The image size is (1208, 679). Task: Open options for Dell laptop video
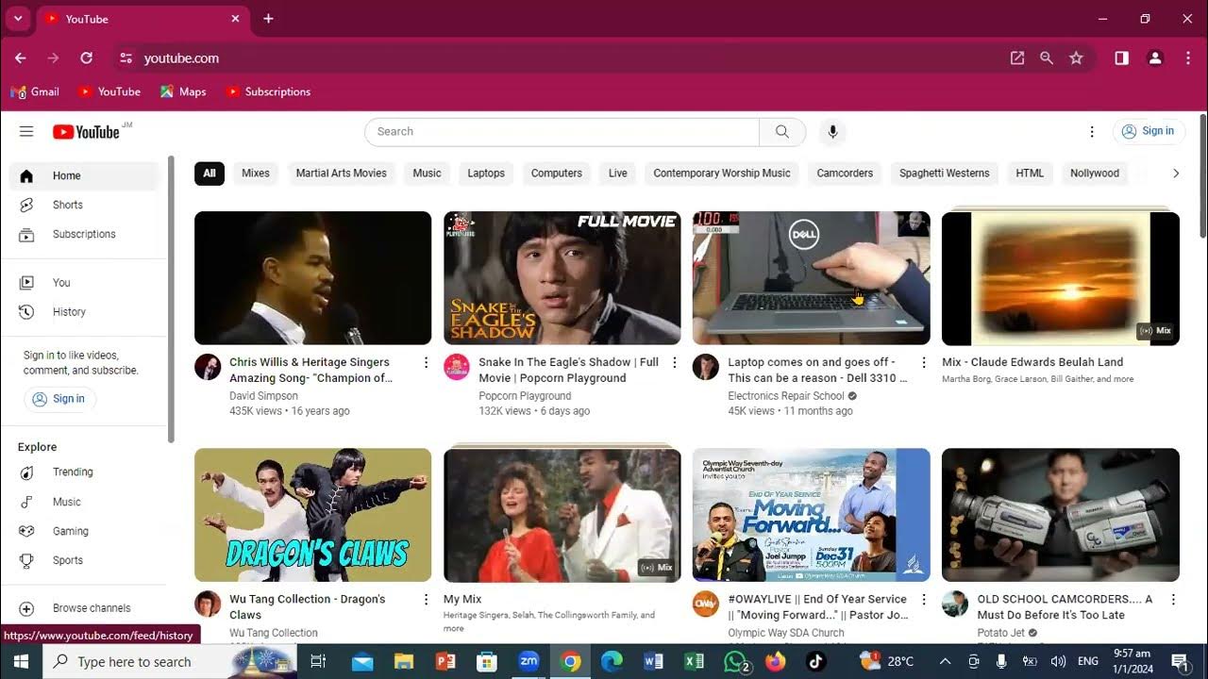[924, 362]
